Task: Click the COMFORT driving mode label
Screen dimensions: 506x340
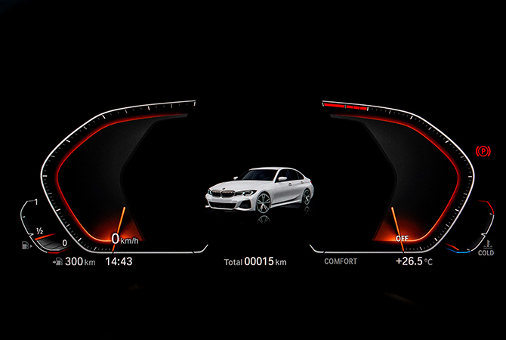Action: coord(341,261)
